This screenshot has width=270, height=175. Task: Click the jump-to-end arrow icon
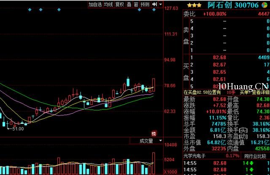154,5
